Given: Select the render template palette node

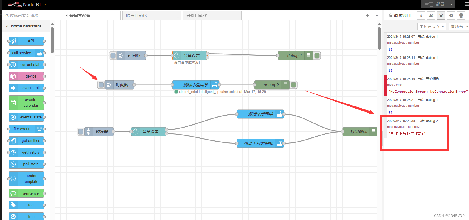Looking at the screenshot, I should 26,179.
